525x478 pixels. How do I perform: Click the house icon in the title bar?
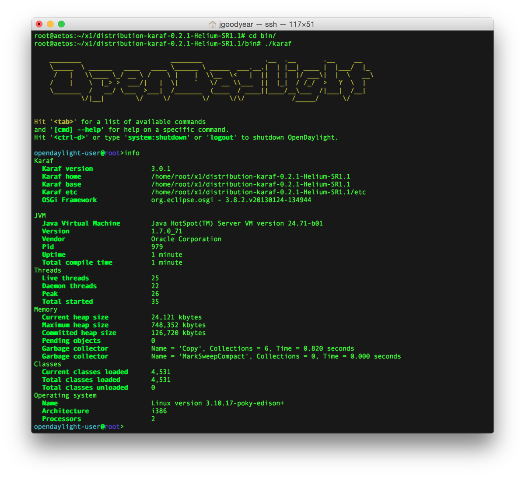point(213,24)
